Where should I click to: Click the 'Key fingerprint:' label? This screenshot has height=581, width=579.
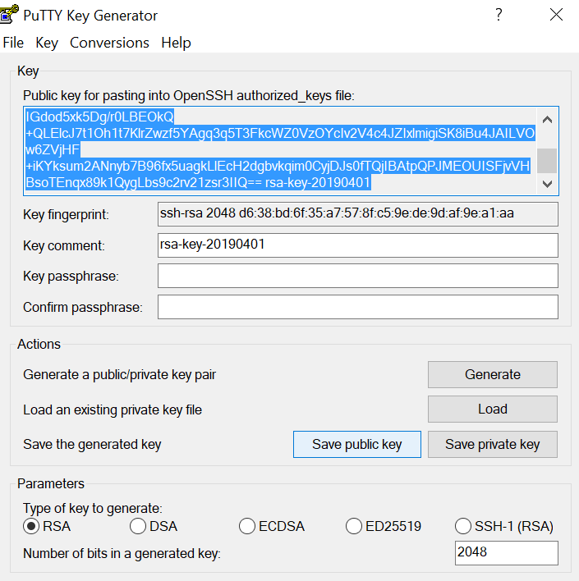[x=66, y=214]
